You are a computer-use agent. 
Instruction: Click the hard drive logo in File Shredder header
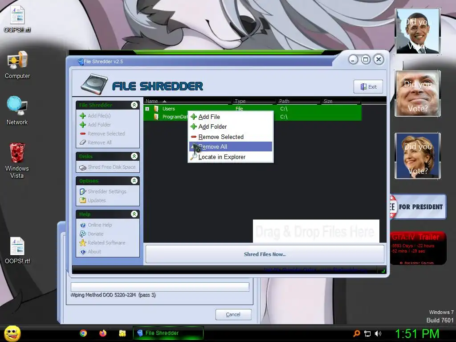tap(94, 84)
